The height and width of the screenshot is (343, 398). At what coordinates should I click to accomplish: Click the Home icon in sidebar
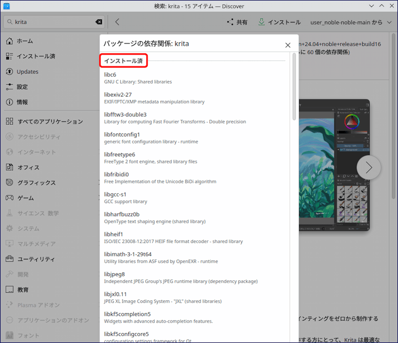[x=9, y=41]
